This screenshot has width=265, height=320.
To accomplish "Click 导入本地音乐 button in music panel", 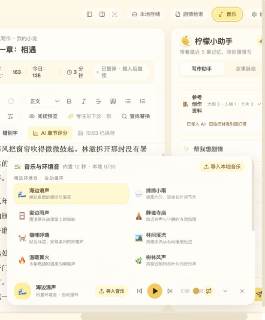I will (x=222, y=167).
